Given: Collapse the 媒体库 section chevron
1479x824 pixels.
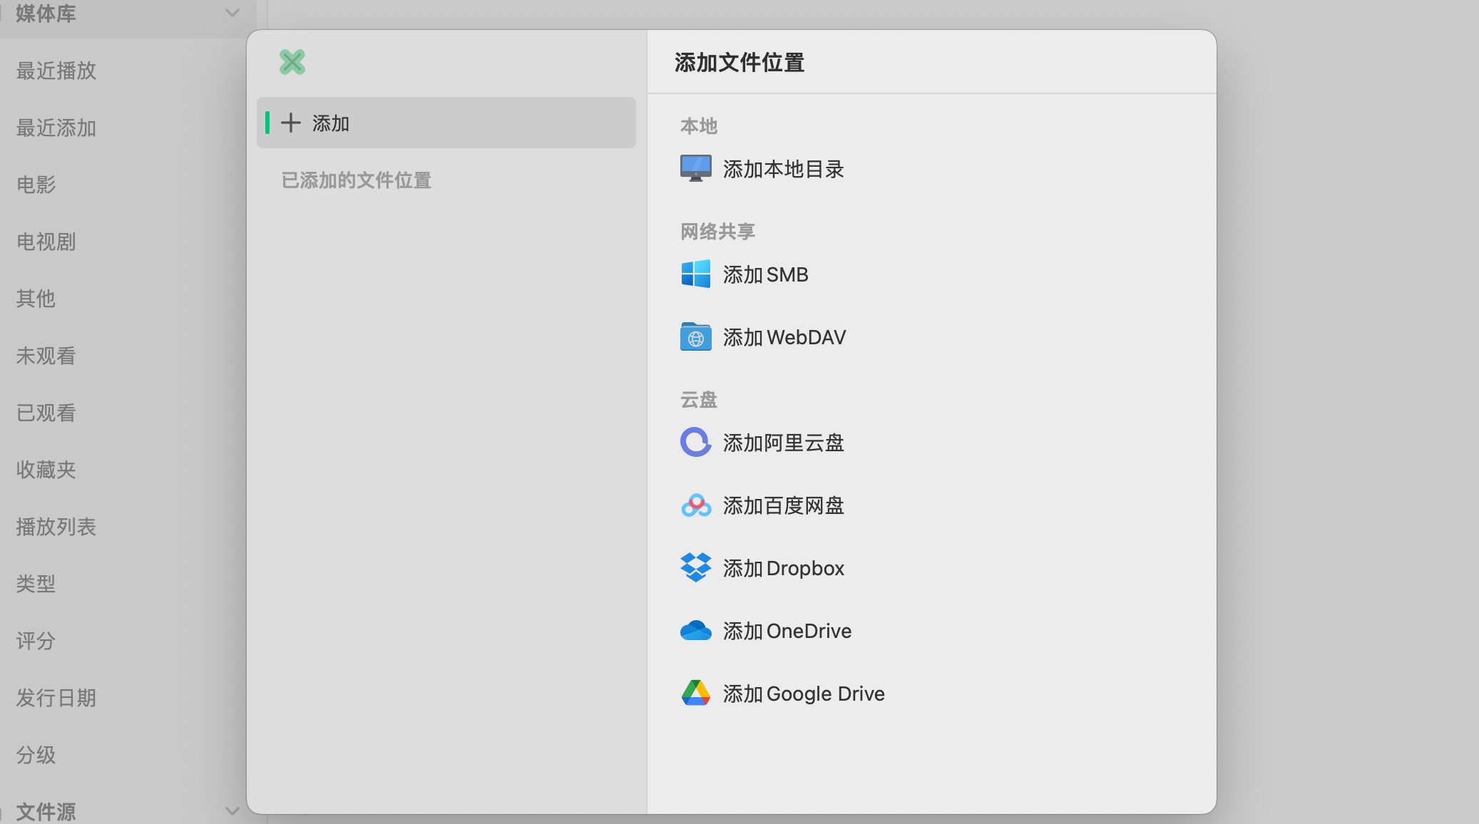Looking at the screenshot, I should coord(232,13).
